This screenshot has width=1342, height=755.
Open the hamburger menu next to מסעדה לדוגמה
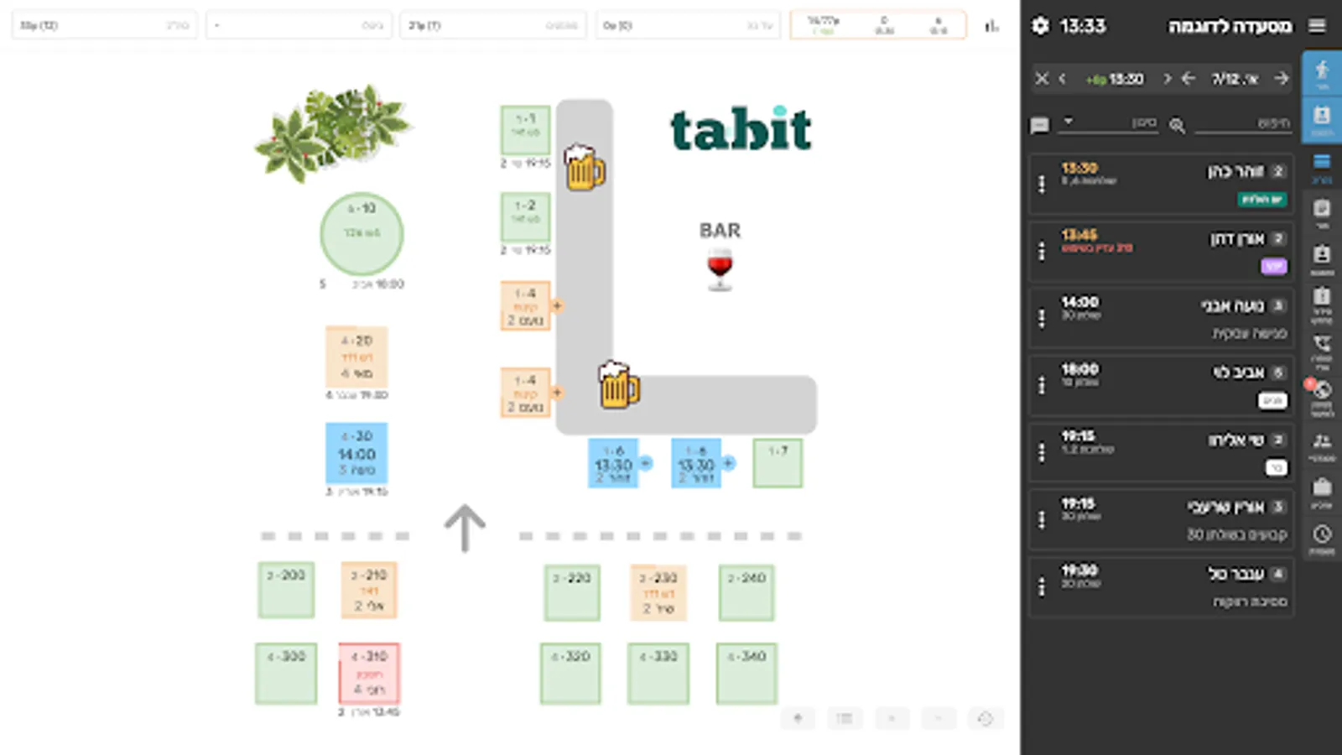tap(1316, 26)
